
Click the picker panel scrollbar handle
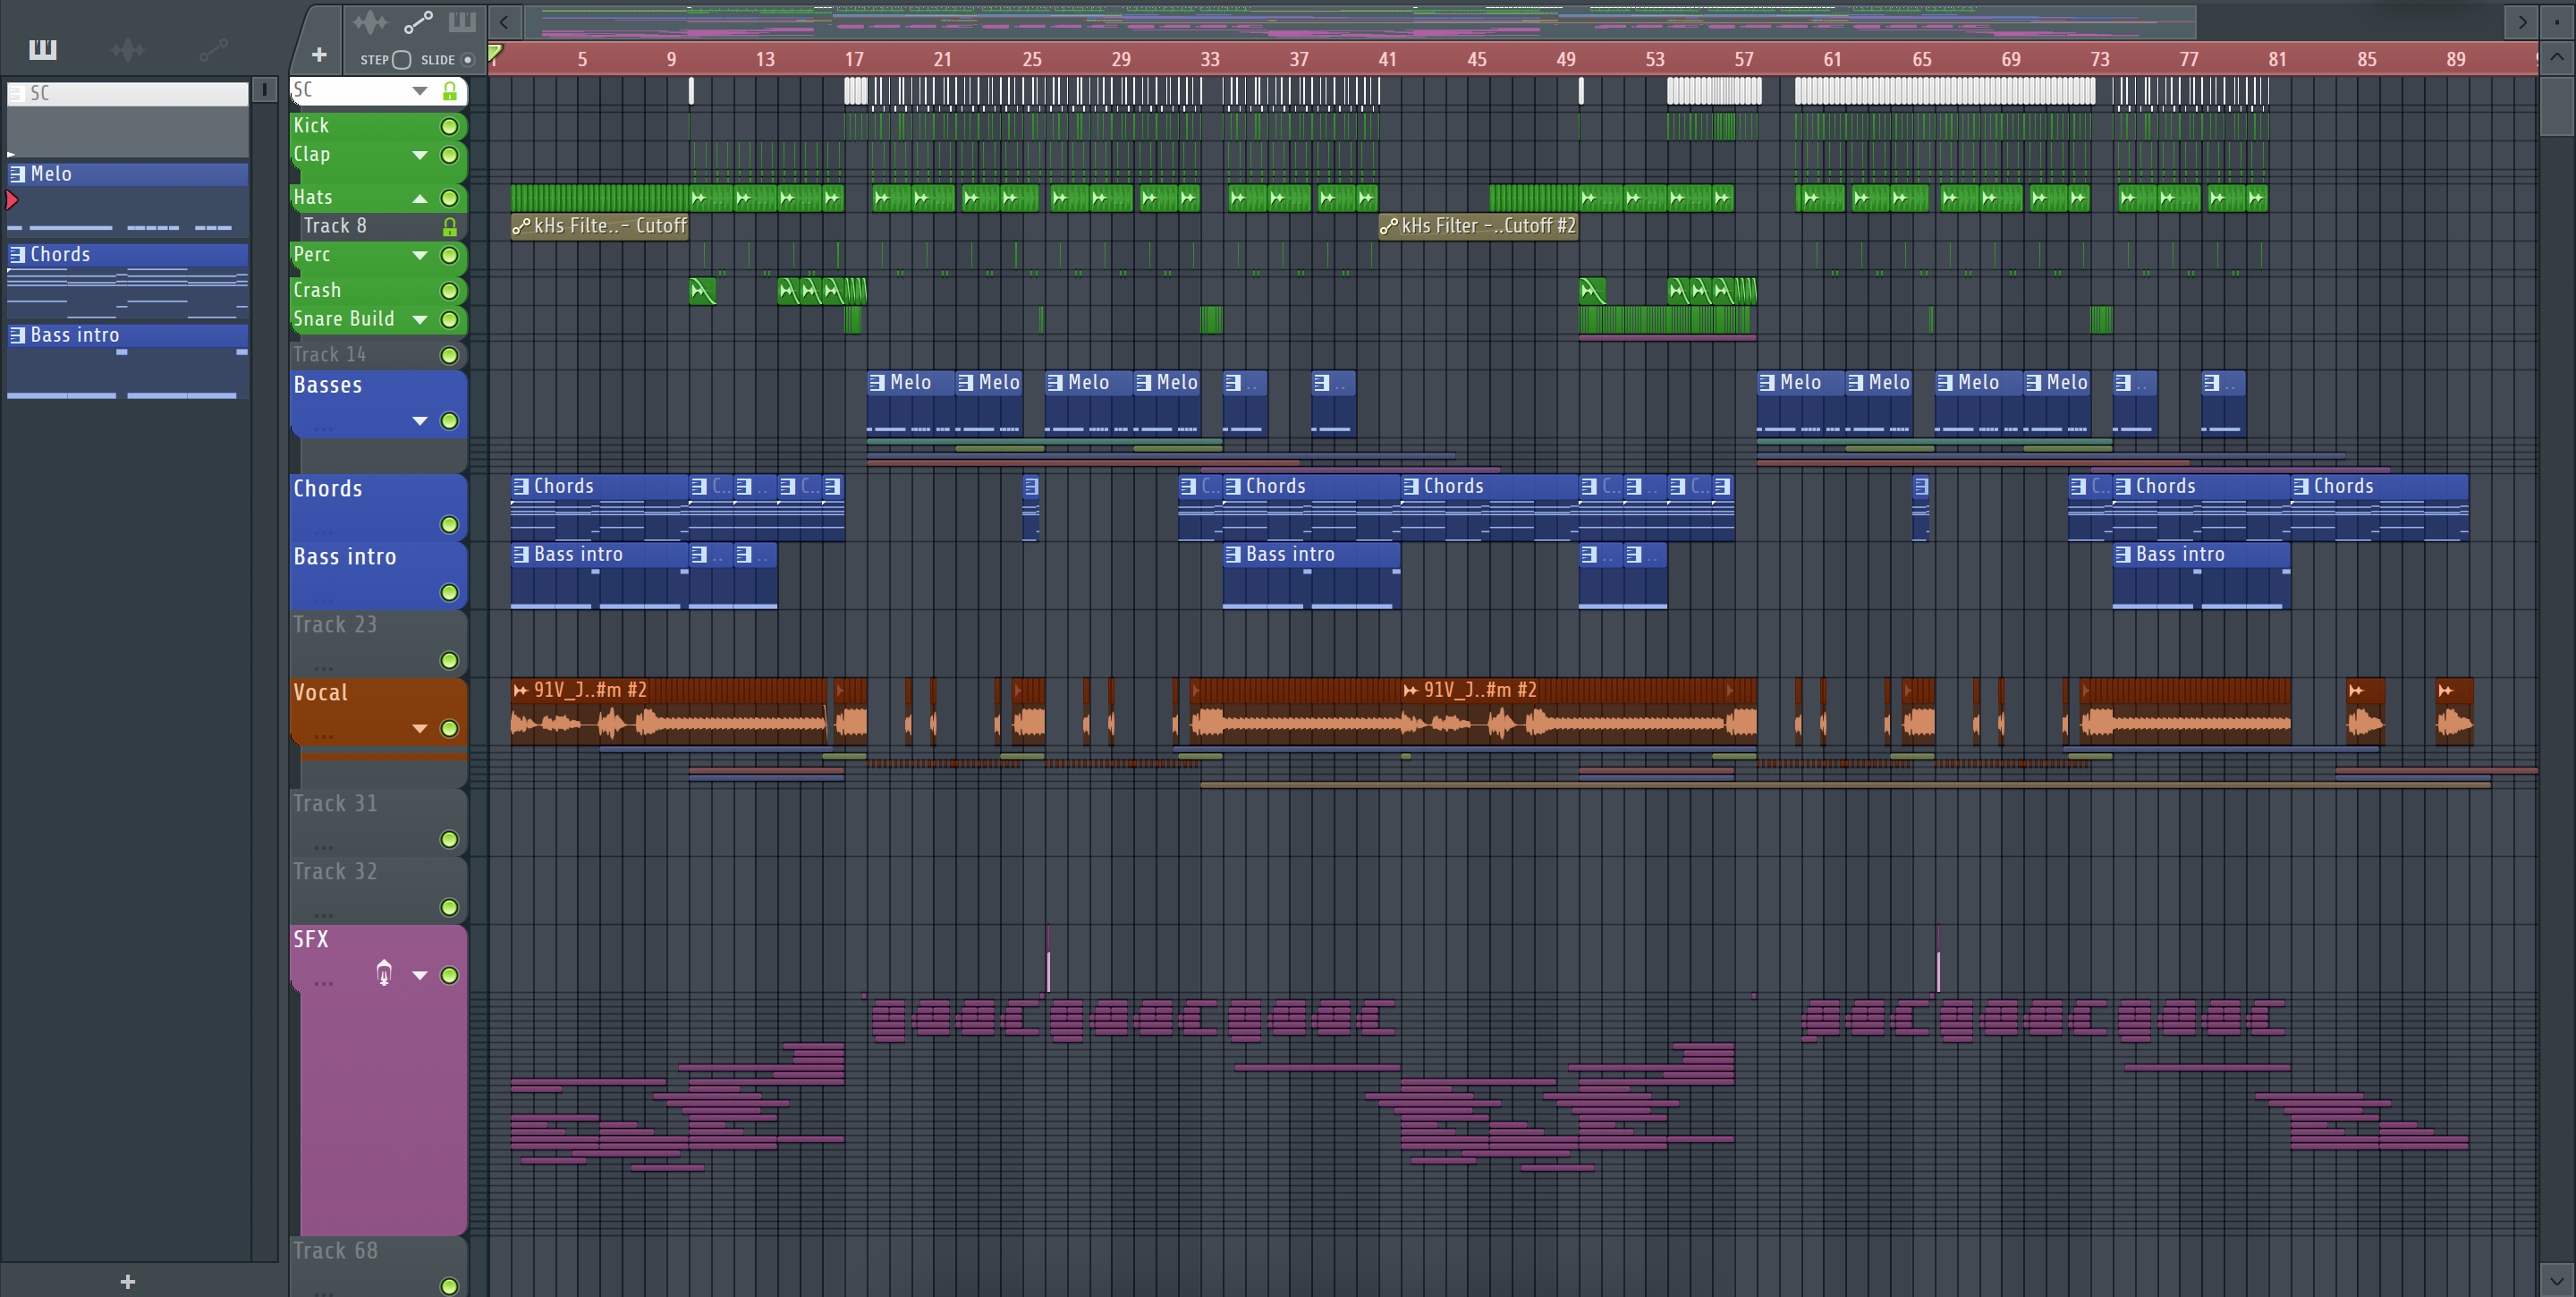coord(264,90)
